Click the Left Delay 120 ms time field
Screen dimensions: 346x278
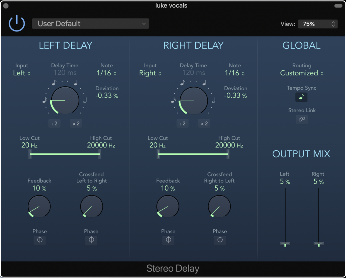[x=65, y=73]
